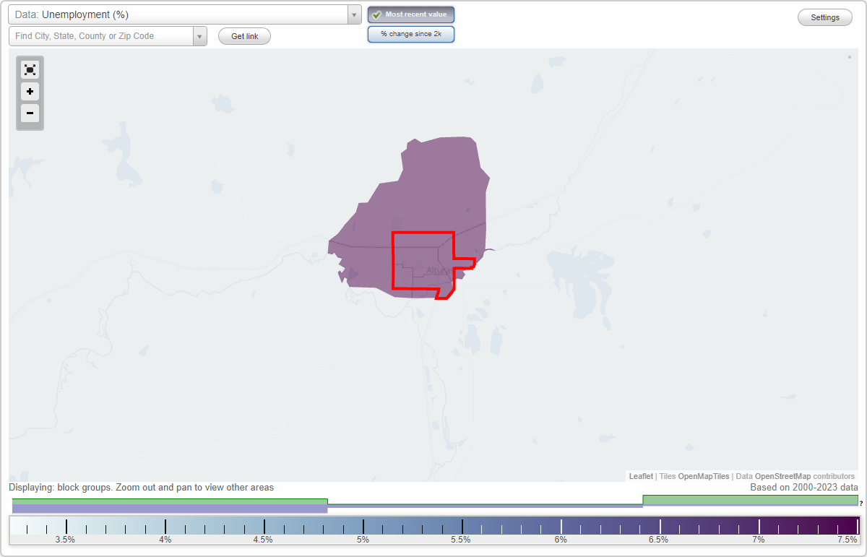This screenshot has width=867, height=557.
Task: Open the location search dropdown arrow
Action: click(199, 35)
